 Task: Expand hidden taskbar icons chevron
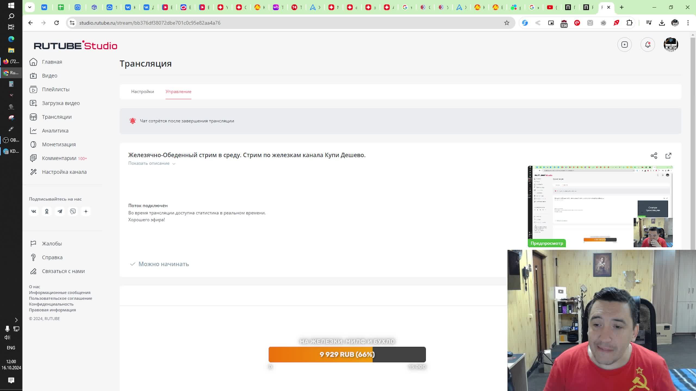[16, 320]
